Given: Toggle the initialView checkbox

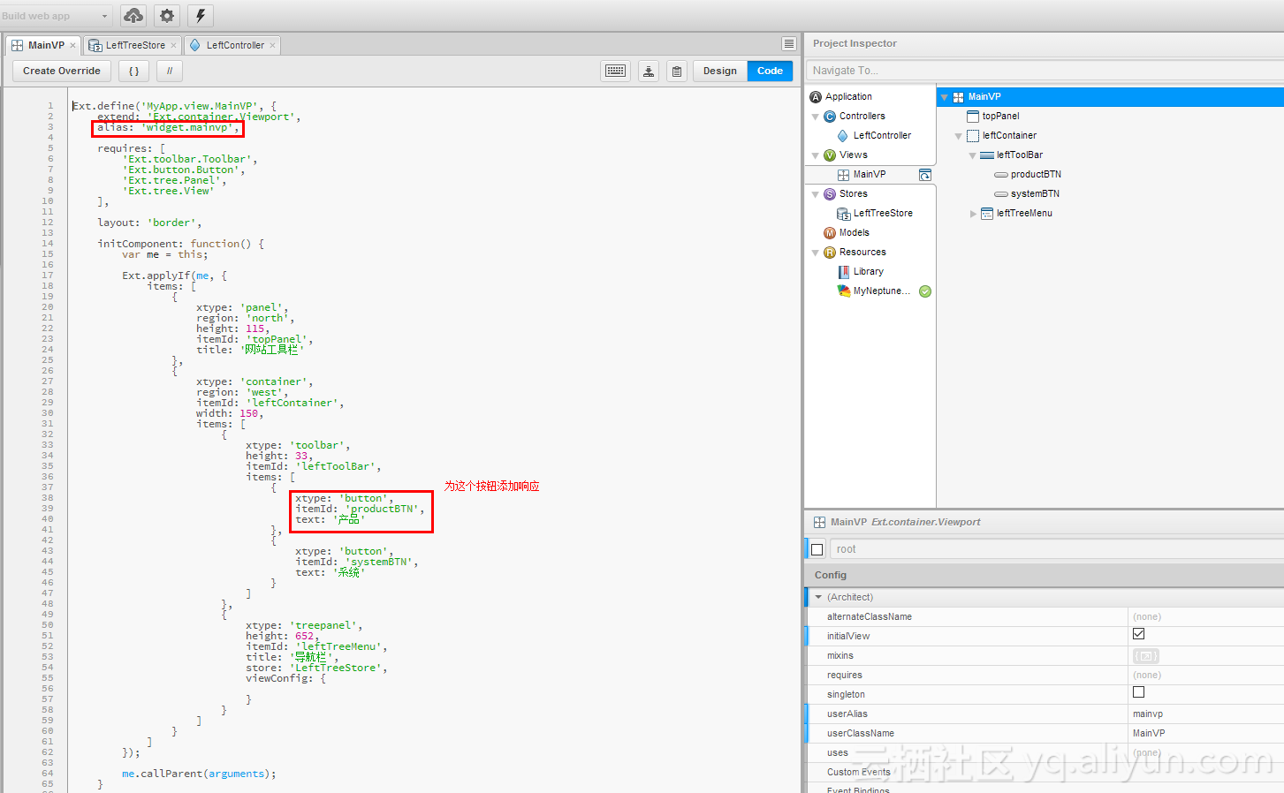Looking at the screenshot, I should [1138, 634].
